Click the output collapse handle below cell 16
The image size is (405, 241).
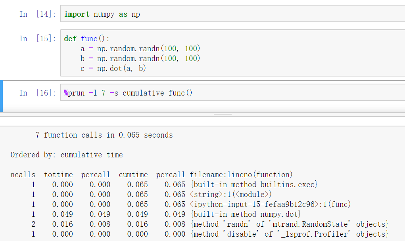223,113
